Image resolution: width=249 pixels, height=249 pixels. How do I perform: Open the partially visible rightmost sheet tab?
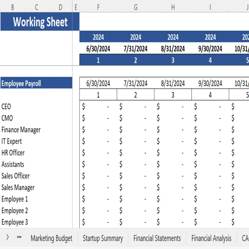click(x=245, y=238)
